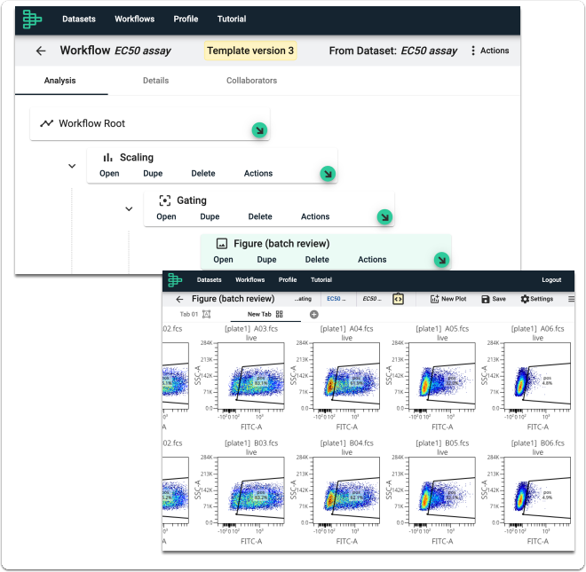Add a new tab with the plus icon

(x=314, y=314)
